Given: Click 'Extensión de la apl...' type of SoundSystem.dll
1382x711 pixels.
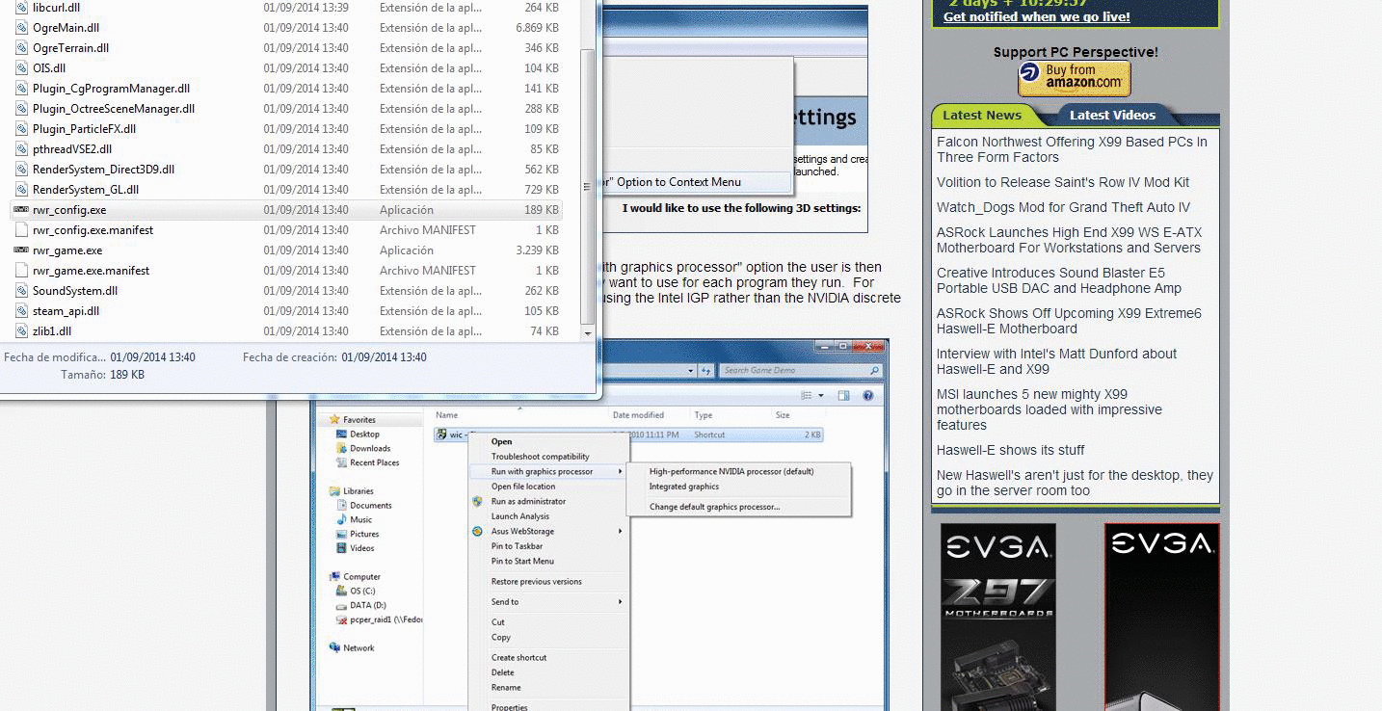Looking at the screenshot, I should pyautogui.click(x=431, y=291).
